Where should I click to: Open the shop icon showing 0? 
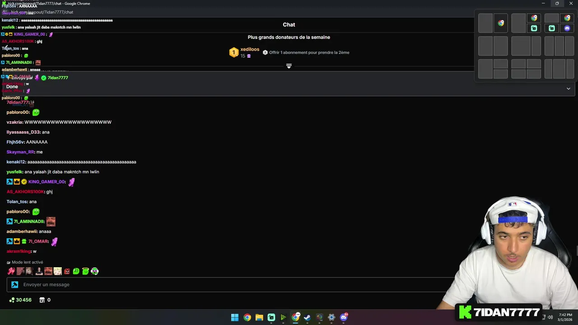tap(45, 300)
